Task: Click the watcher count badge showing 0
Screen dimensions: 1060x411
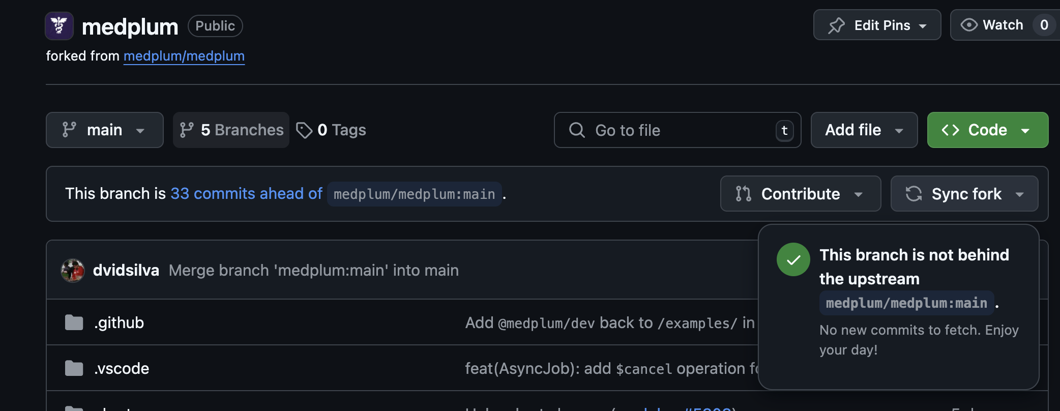Action: tap(1044, 25)
